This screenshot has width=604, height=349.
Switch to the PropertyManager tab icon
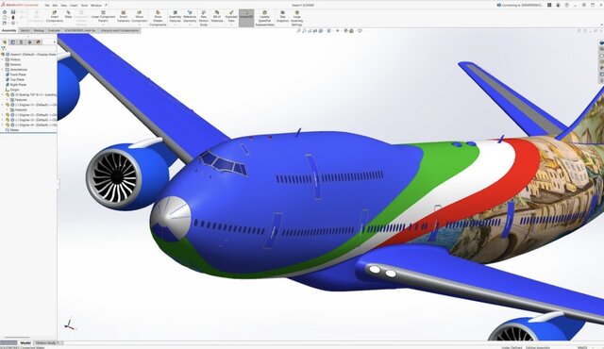[x=12, y=42]
